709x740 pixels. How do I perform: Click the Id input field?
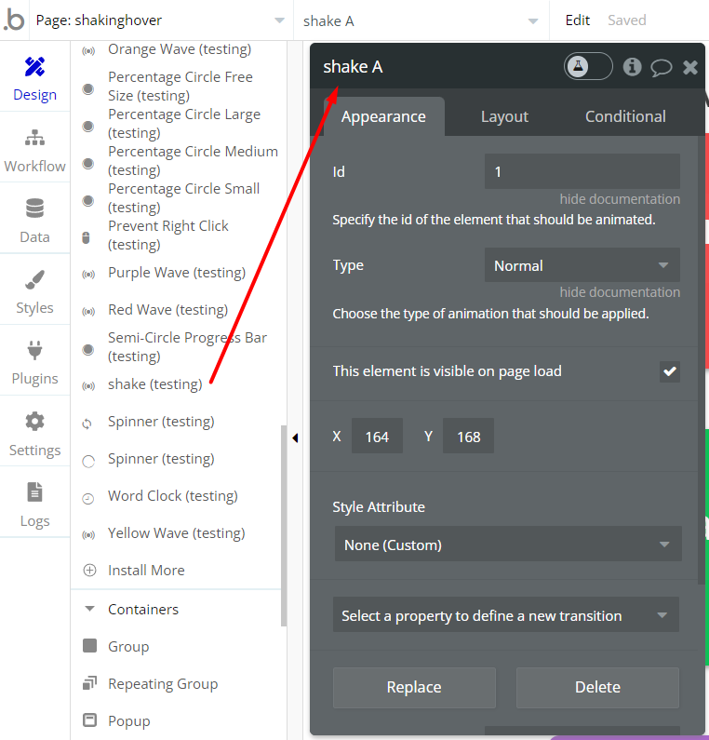tap(582, 171)
